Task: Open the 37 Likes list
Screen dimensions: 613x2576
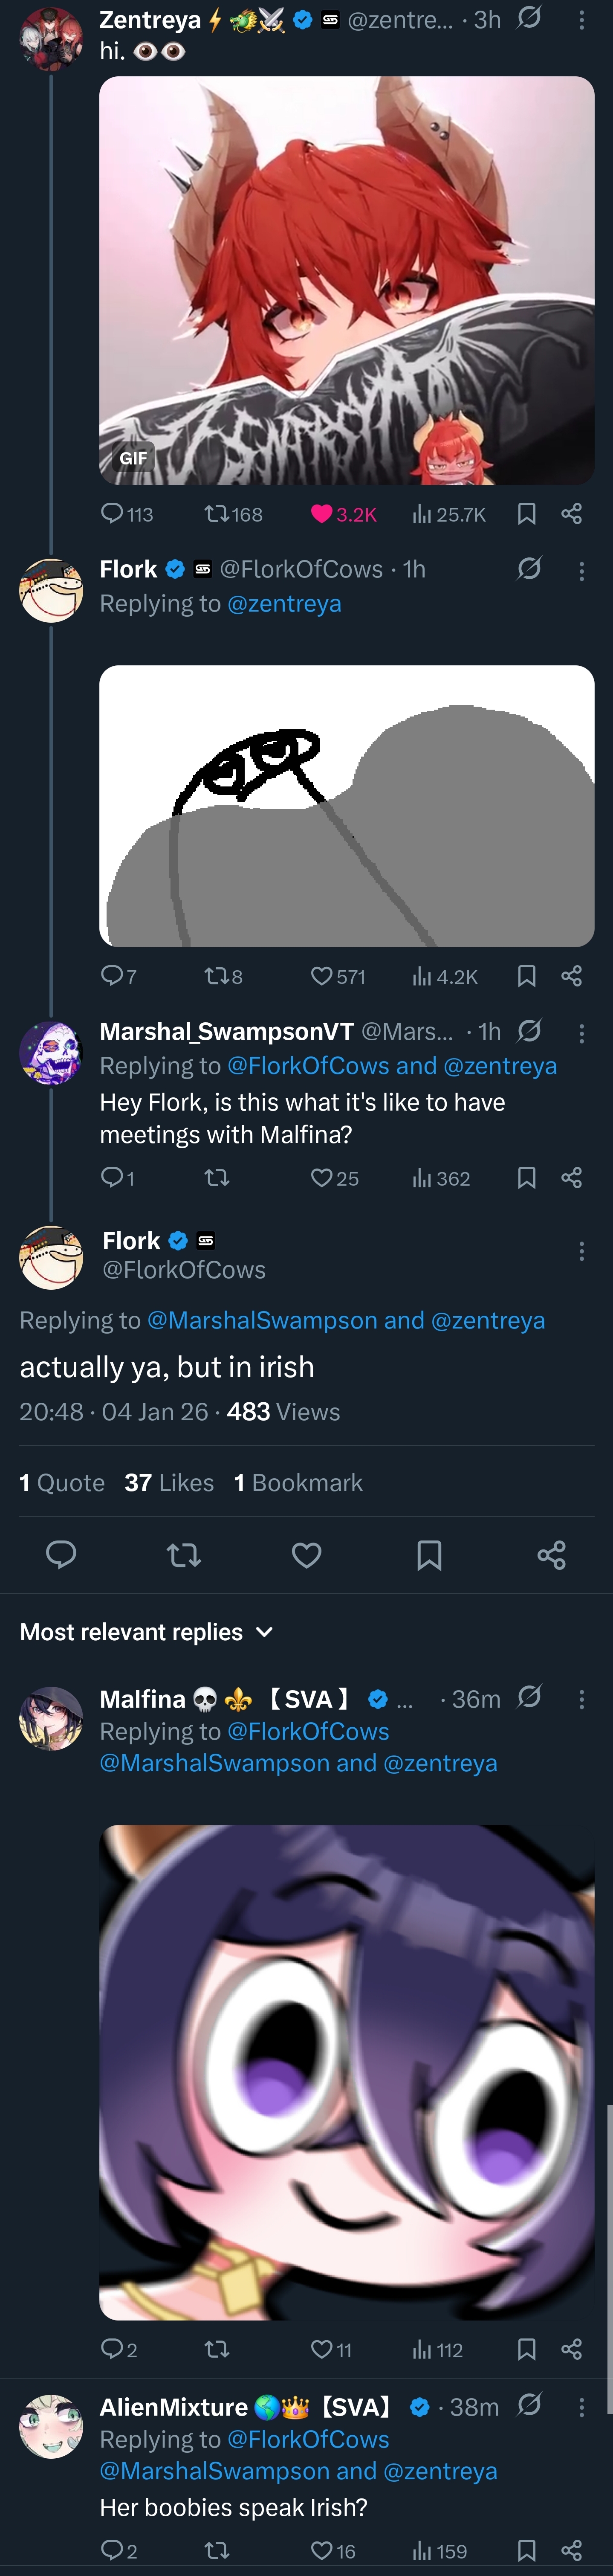Action: 169,1482
